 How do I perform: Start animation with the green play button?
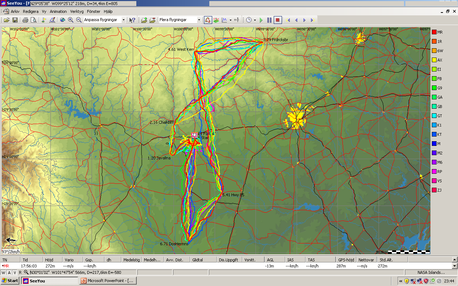(261, 20)
